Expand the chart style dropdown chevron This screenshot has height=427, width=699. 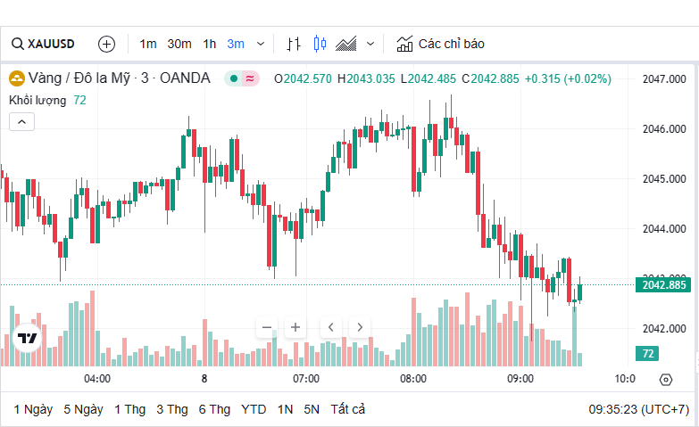(370, 44)
